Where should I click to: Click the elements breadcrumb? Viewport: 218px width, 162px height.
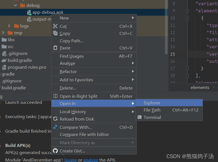[x=200, y=88]
